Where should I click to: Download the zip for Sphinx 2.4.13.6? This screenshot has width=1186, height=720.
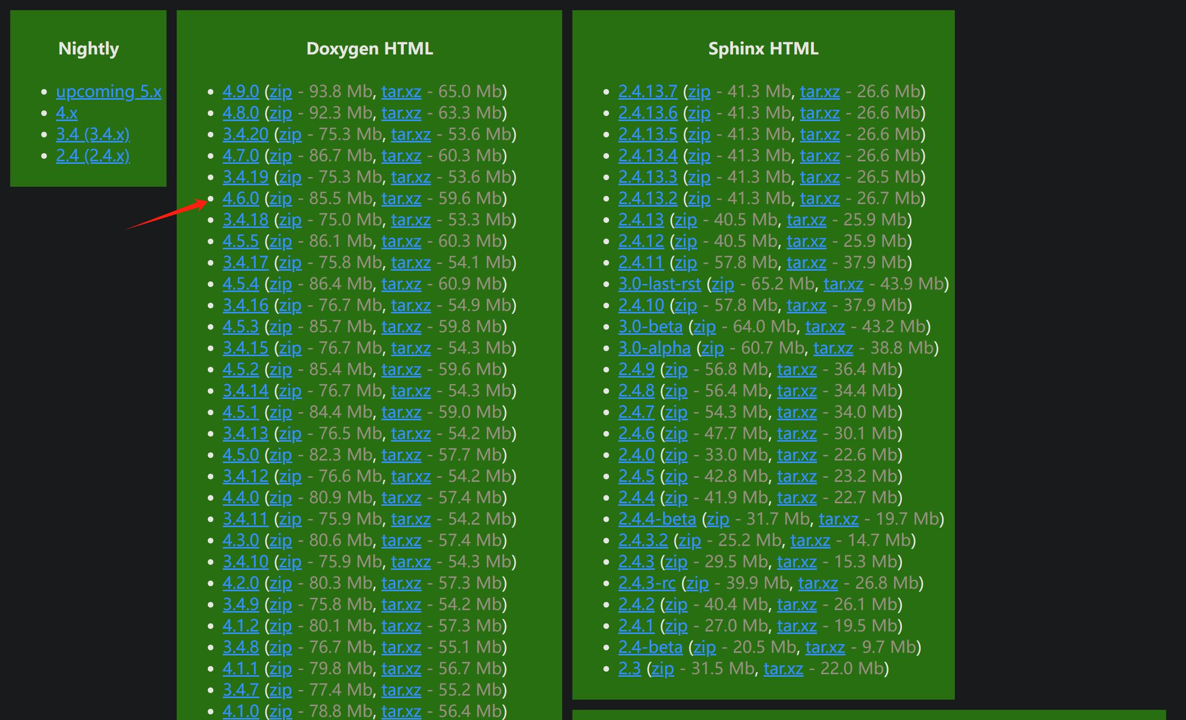[x=699, y=112]
